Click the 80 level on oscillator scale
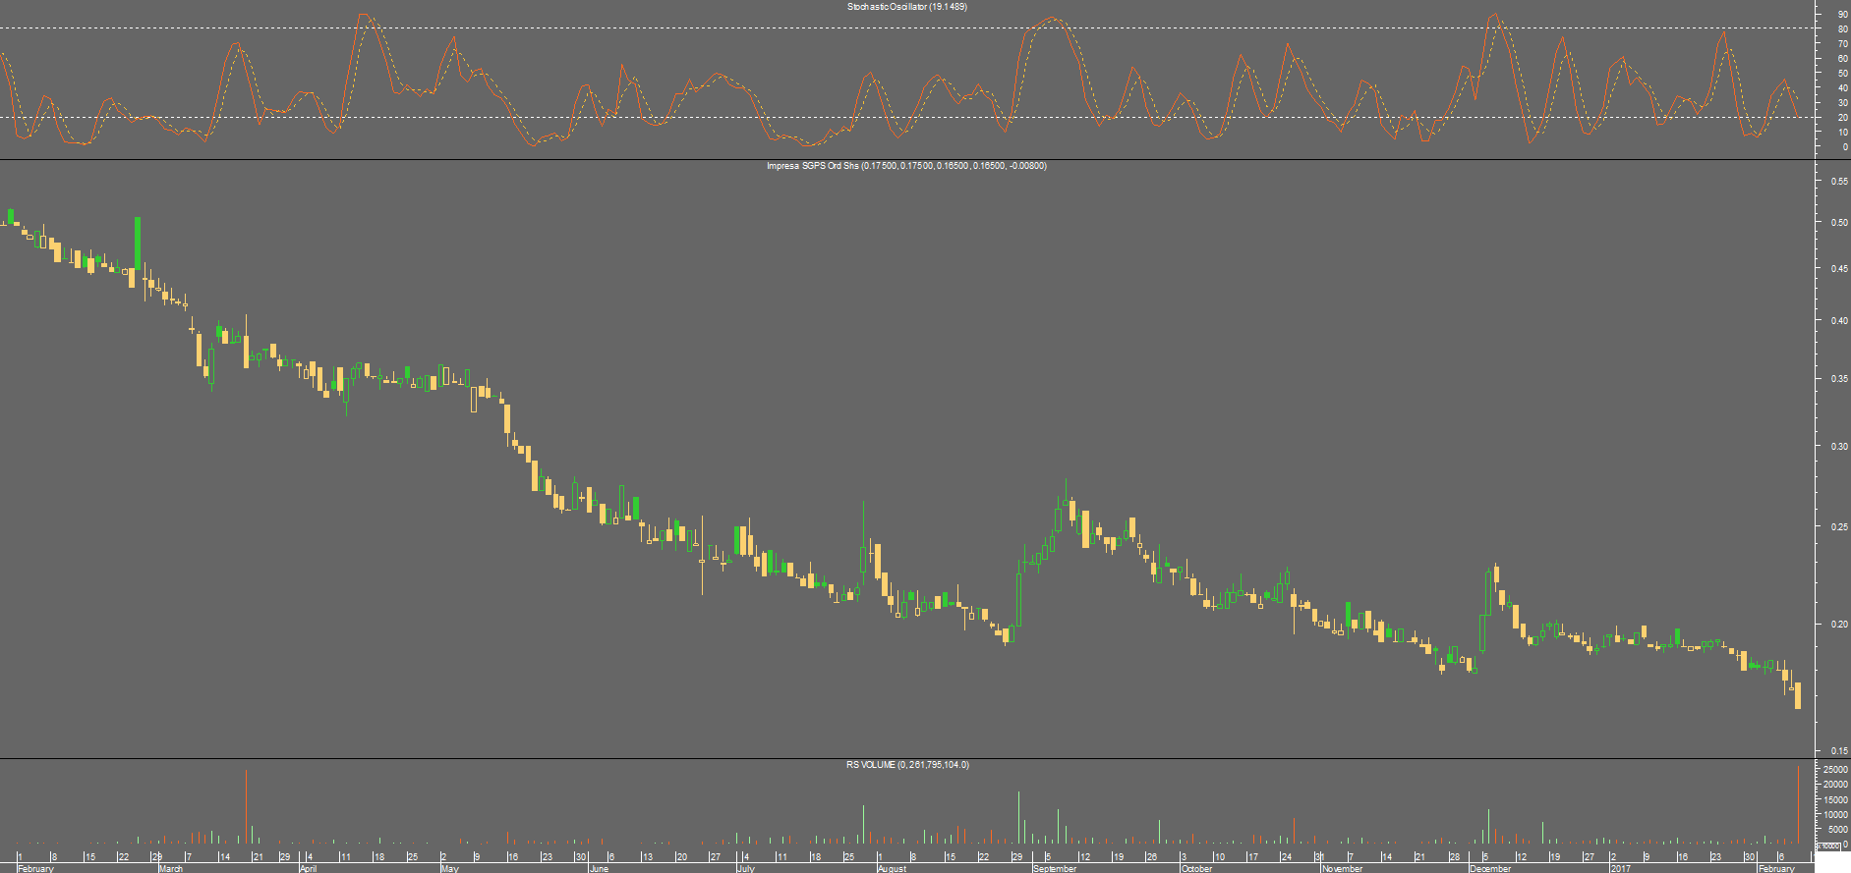Screen dimensions: 1851x873 1843,29
